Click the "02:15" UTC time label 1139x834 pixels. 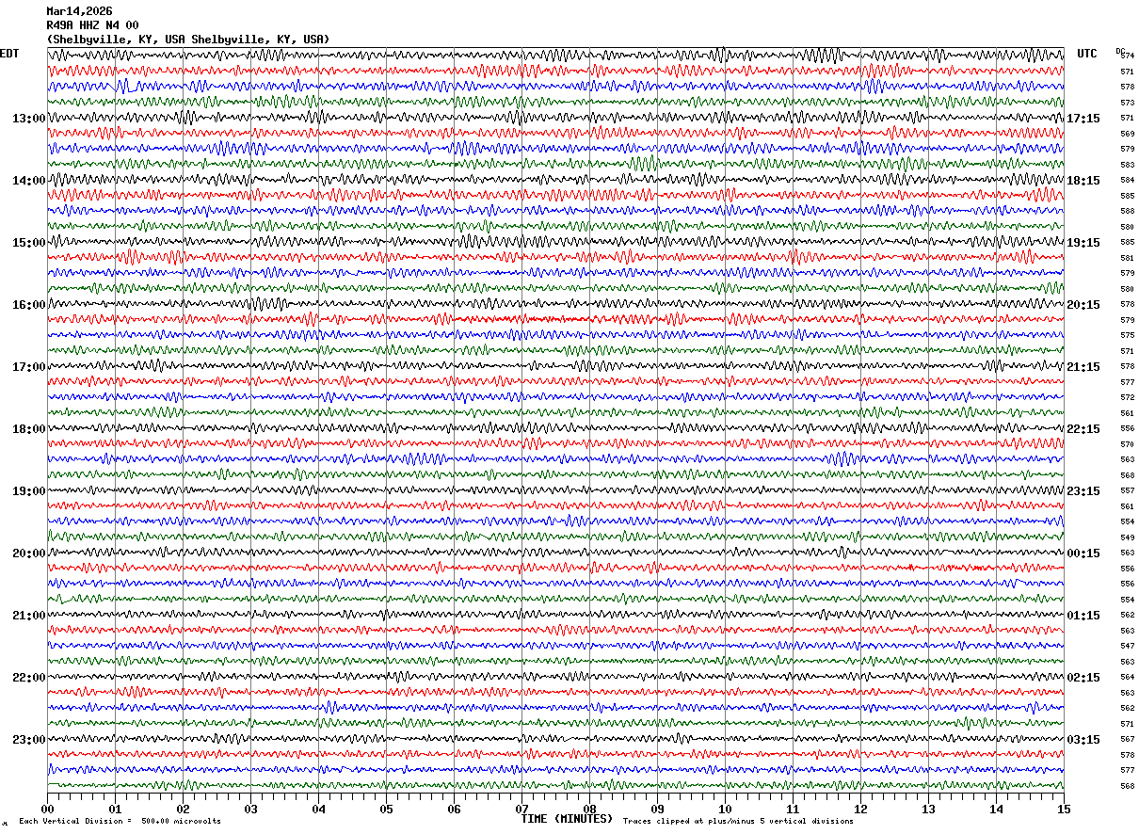tap(1083, 678)
